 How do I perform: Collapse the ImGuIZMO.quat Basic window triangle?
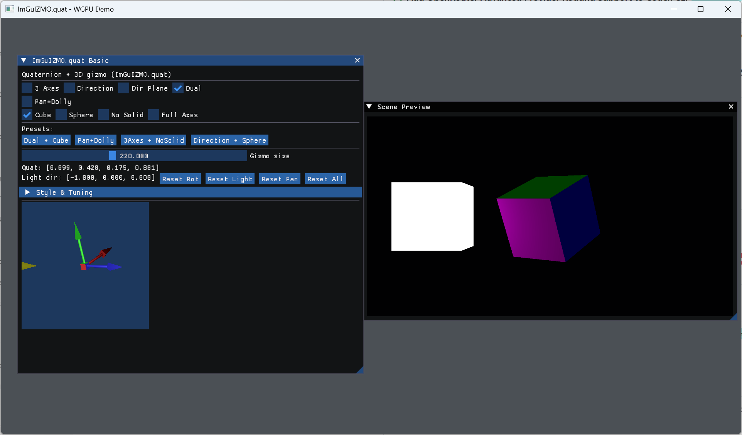tap(24, 61)
